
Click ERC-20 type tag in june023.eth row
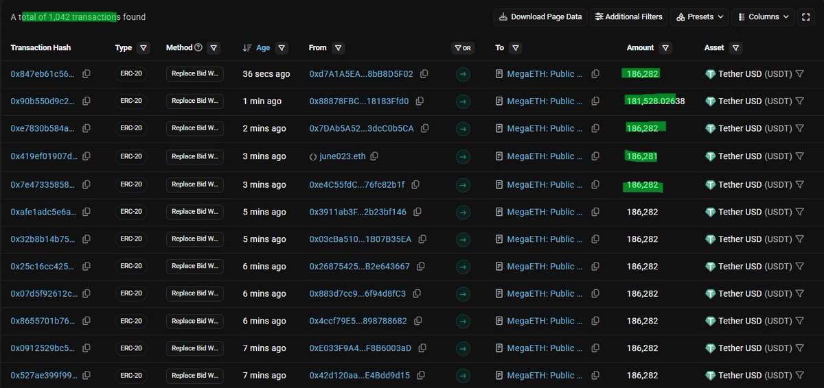[x=130, y=156]
